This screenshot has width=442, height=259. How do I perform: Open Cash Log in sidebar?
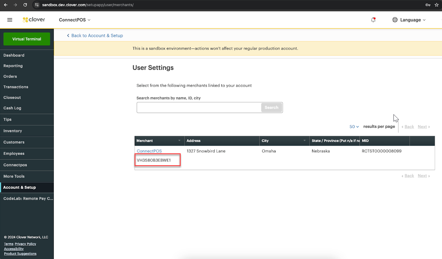tap(27, 108)
